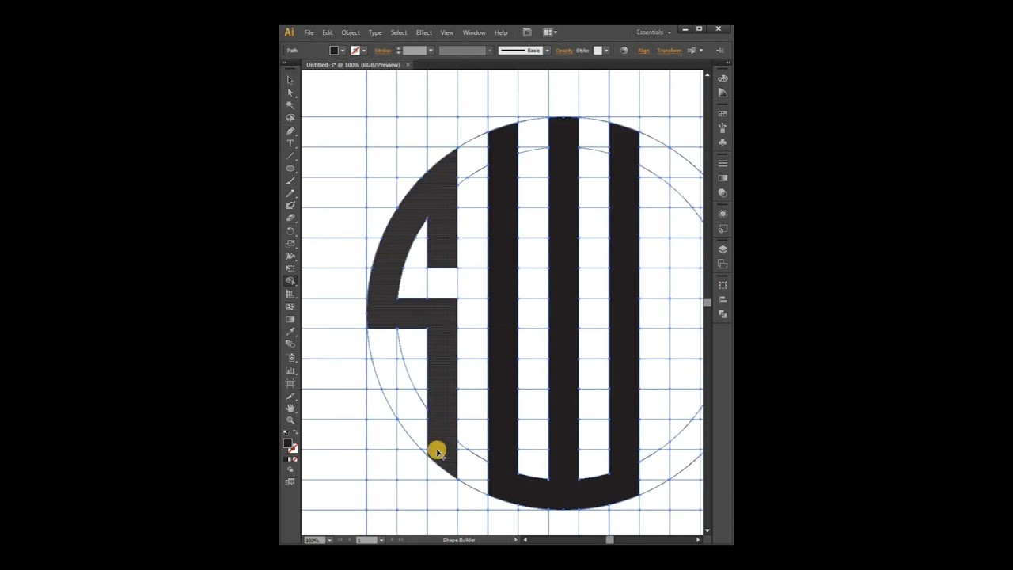Select the Paintbrush tool
The height and width of the screenshot is (570, 1013).
[x=290, y=180]
